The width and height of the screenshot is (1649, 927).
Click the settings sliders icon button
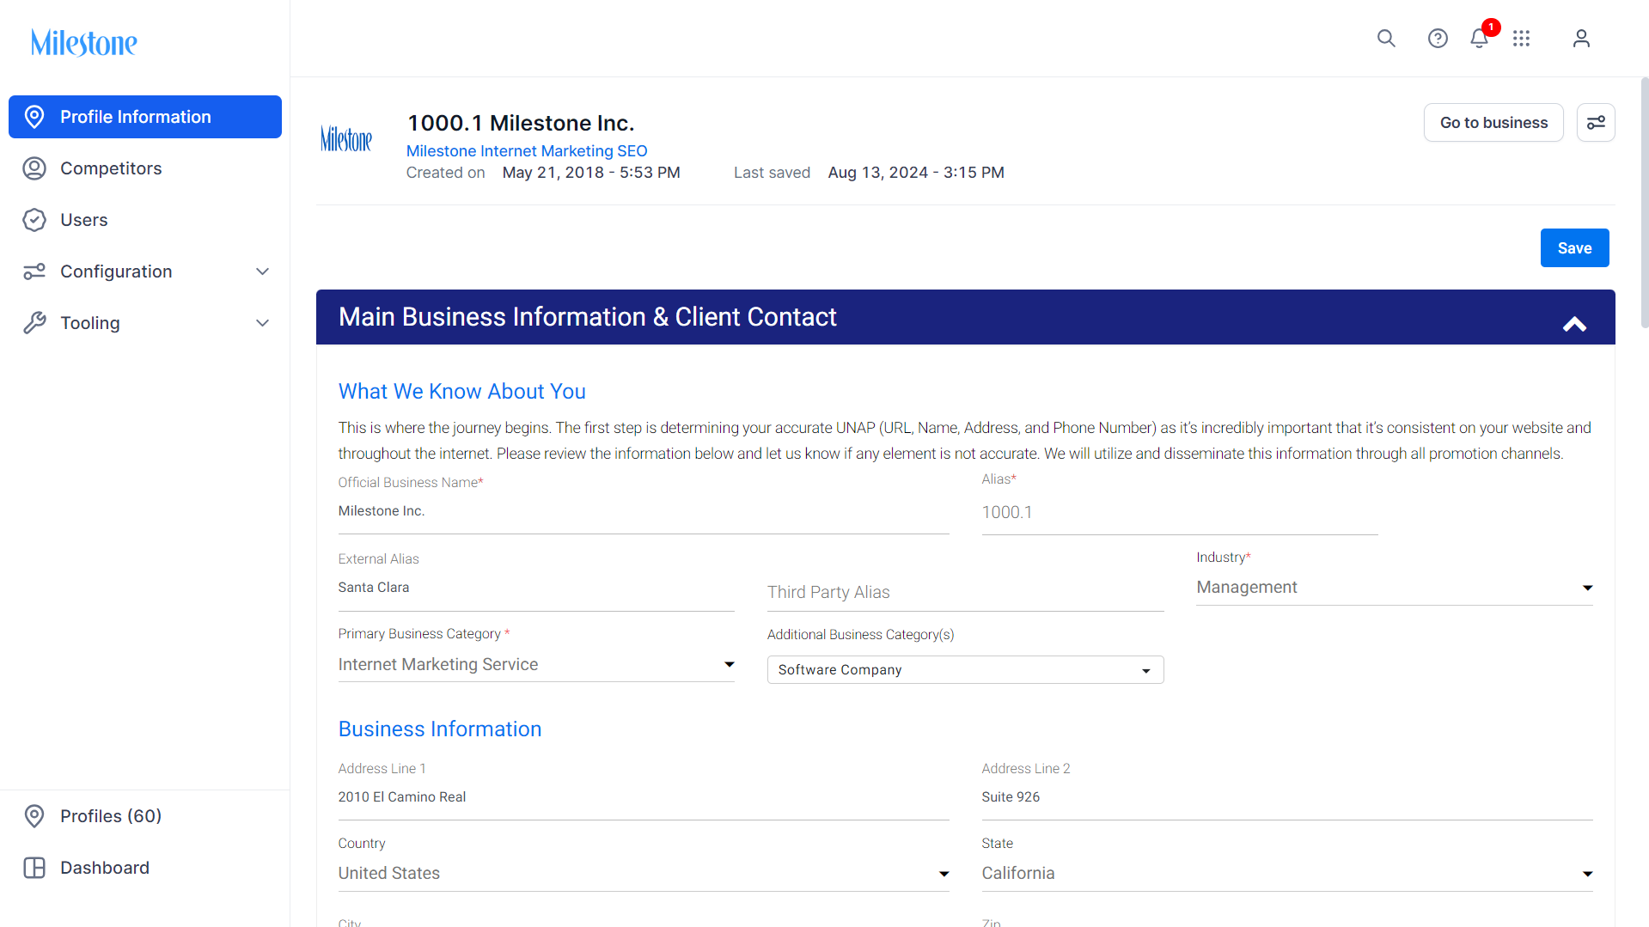1596,123
